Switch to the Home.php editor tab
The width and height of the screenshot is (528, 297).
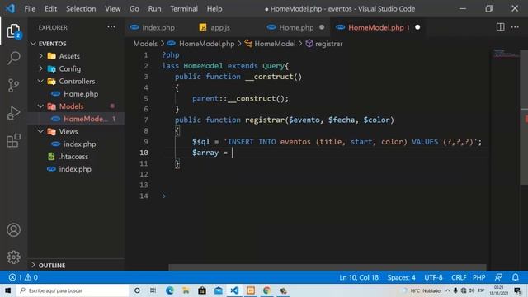(295, 27)
